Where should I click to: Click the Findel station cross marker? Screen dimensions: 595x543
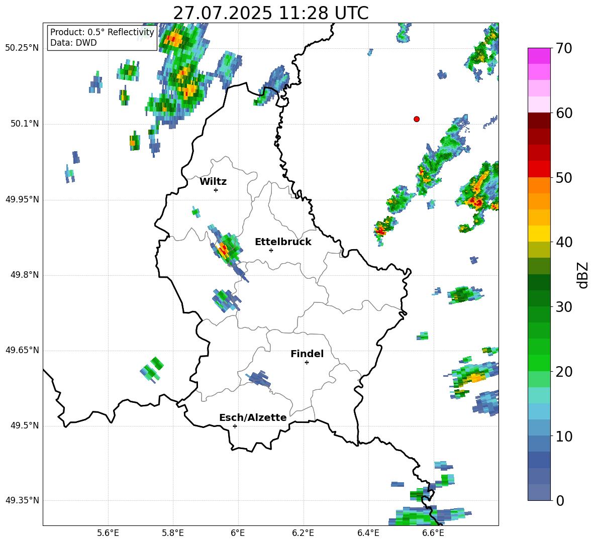pos(307,363)
